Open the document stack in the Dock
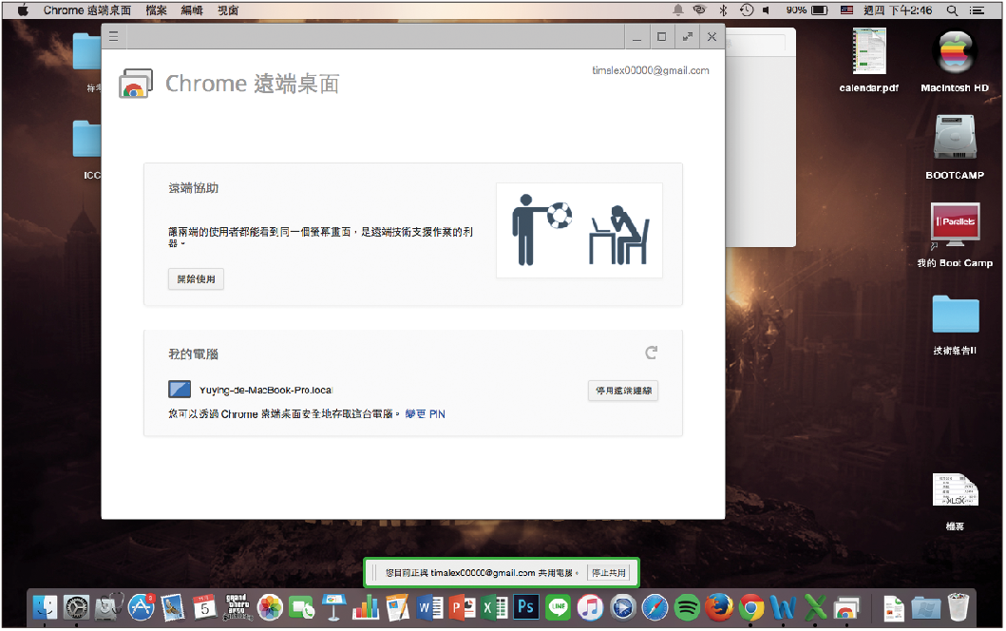Screen dimensions: 1006x631 894,608
